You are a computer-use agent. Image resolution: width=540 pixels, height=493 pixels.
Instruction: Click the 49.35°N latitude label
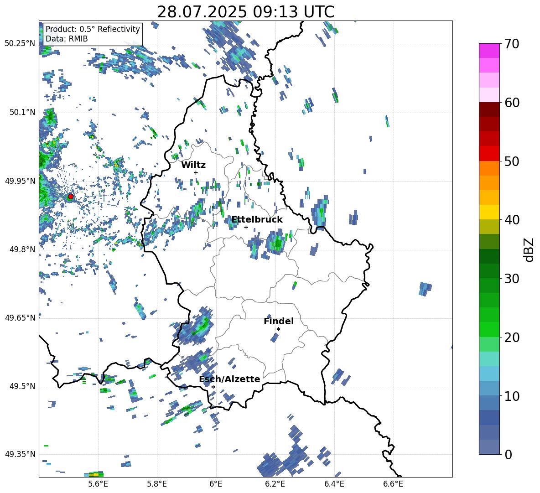pos(20,454)
